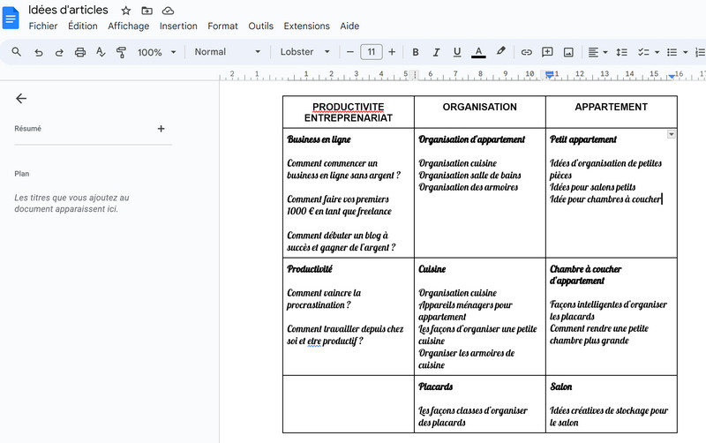Click the Productivité heading in table

[x=310, y=269]
